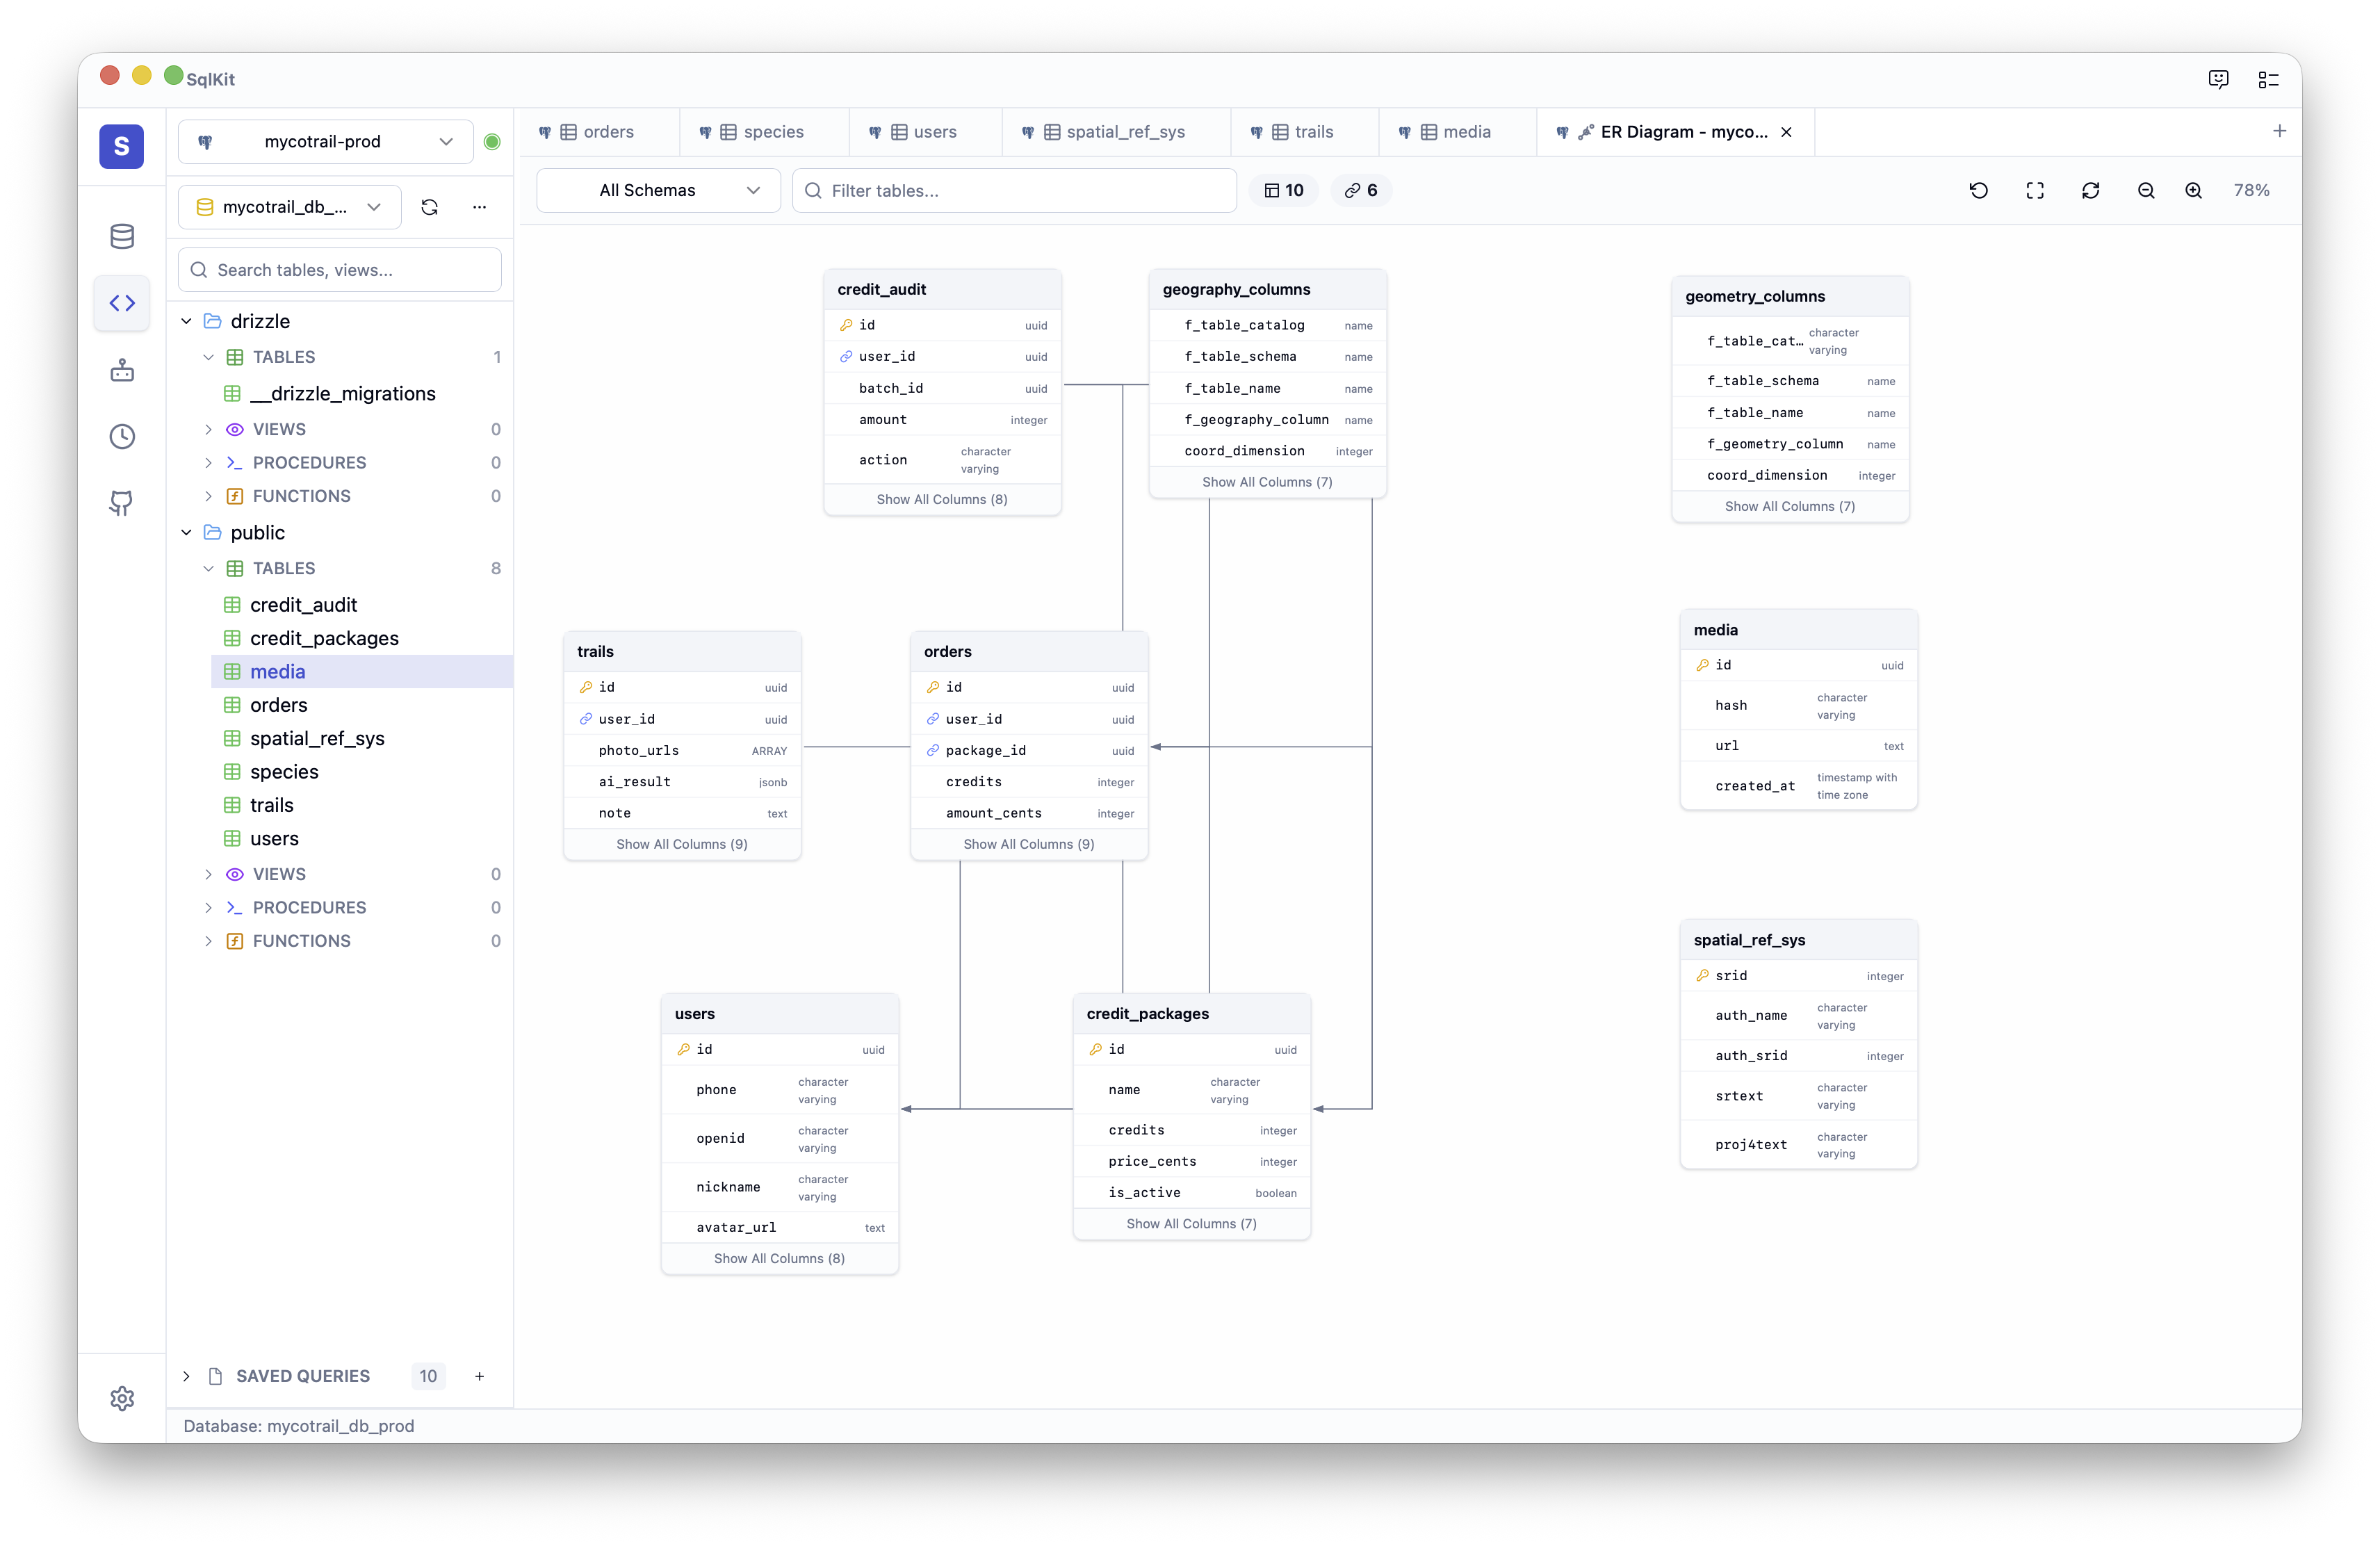Expand the SAVED QUERIES section
The height and width of the screenshot is (1546, 2380).
[186, 1376]
